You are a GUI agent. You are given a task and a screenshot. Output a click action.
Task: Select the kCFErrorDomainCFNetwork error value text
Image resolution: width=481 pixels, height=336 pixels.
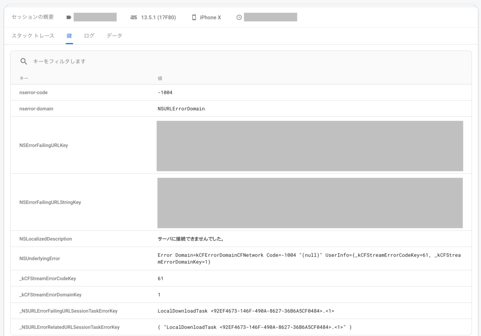click(309, 259)
